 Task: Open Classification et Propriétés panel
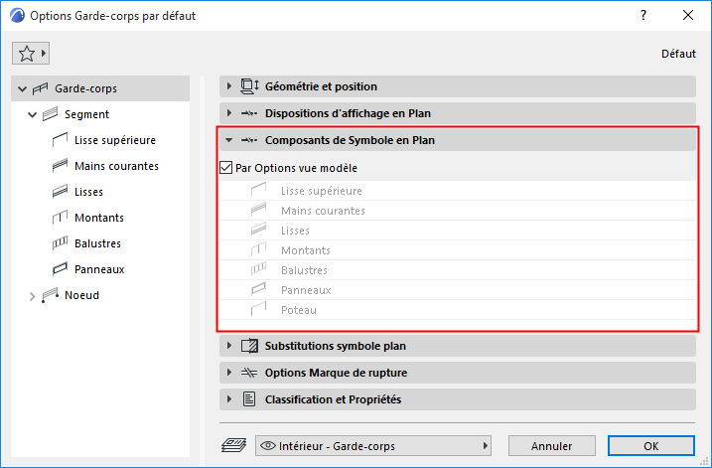coord(229,399)
